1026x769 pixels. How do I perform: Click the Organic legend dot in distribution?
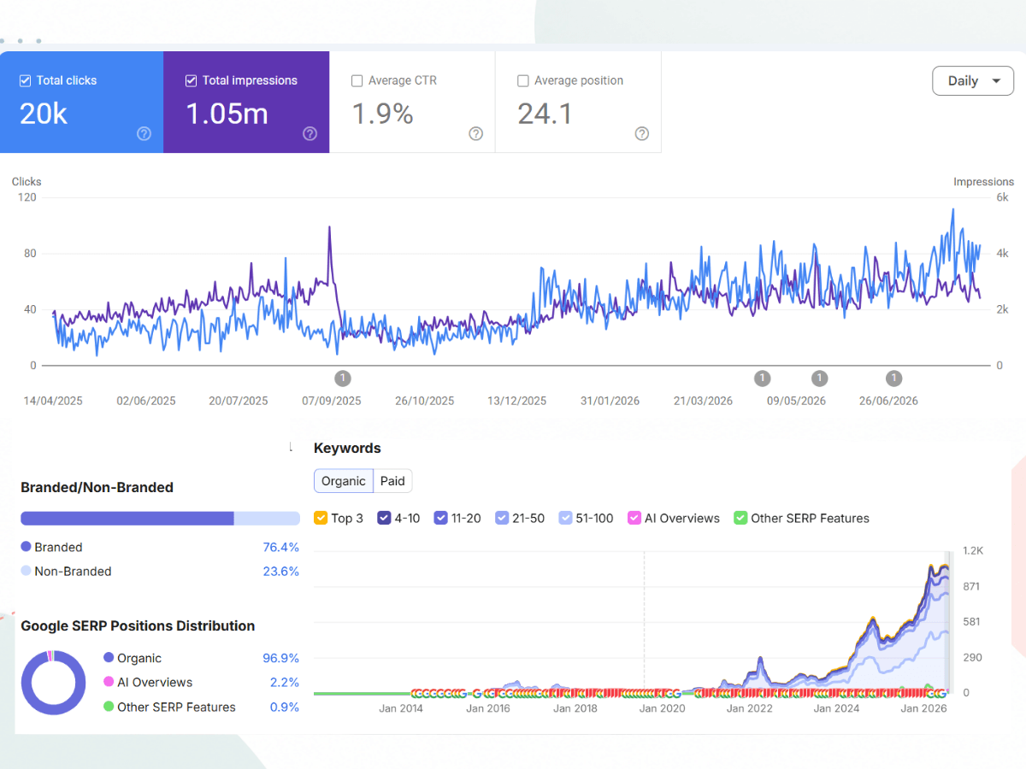tap(109, 658)
